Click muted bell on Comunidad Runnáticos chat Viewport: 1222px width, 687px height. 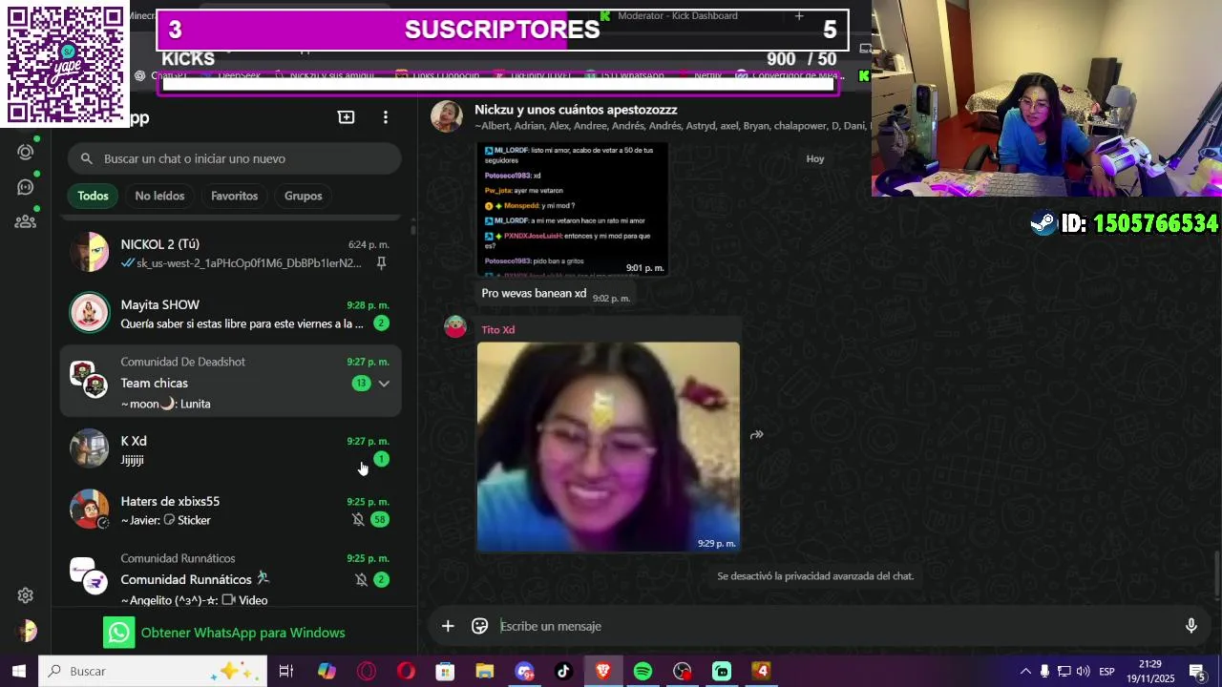click(x=361, y=579)
